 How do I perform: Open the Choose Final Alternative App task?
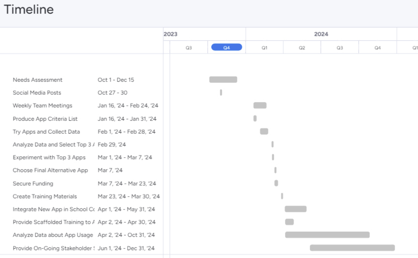(x=50, y=170)
